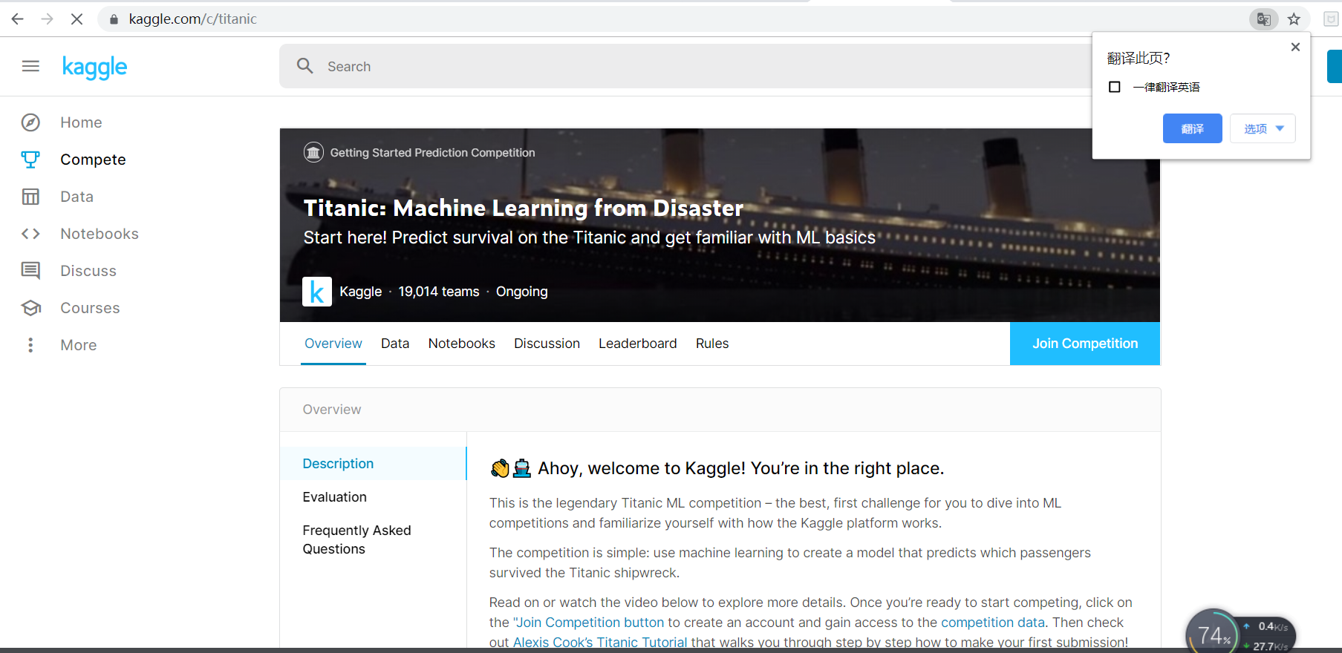Click the "19,014 teams" text
The height and width of the screenshot is (653, 1342).
click(x=439, y=292)
